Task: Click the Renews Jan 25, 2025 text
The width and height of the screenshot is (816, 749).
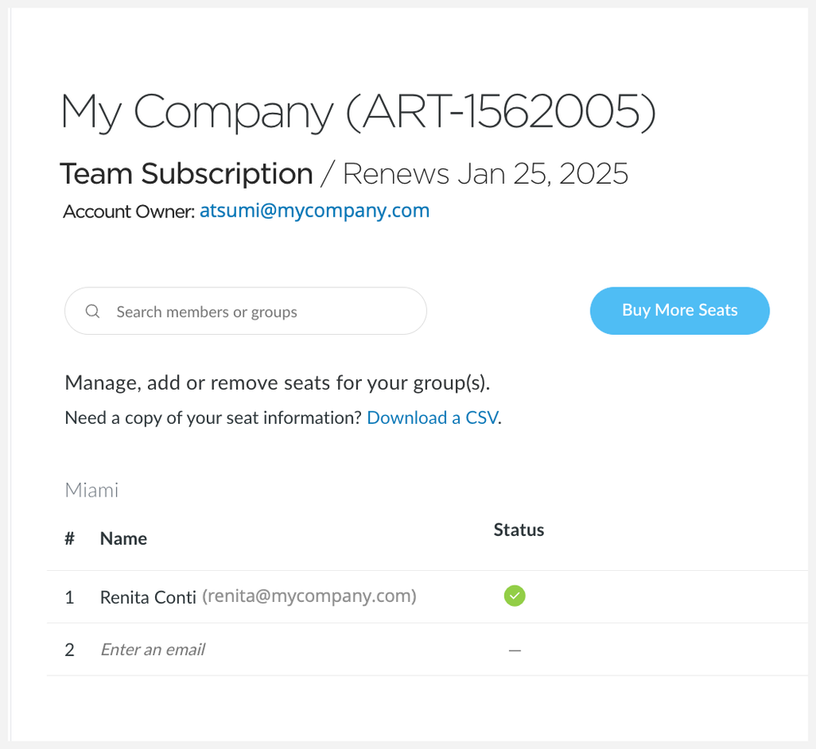Action: coord(485,174)
